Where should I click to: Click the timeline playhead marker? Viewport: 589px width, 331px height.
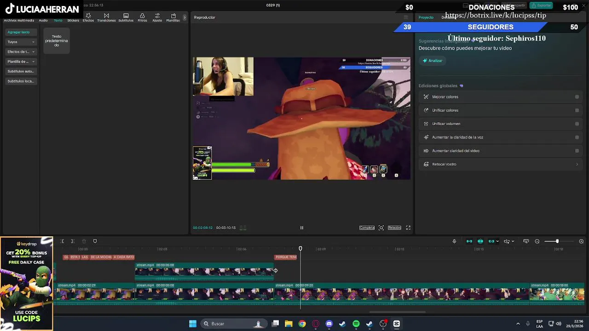coord(300,249)
